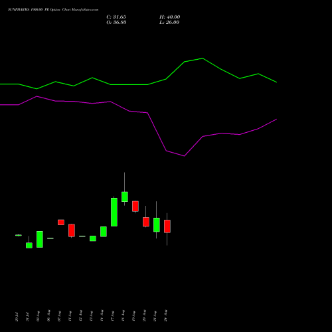Image resolution: width=332 pixels, height=332 pixels.
Task: Click the '21 Aug' date axis label
Action: (155, 316)
